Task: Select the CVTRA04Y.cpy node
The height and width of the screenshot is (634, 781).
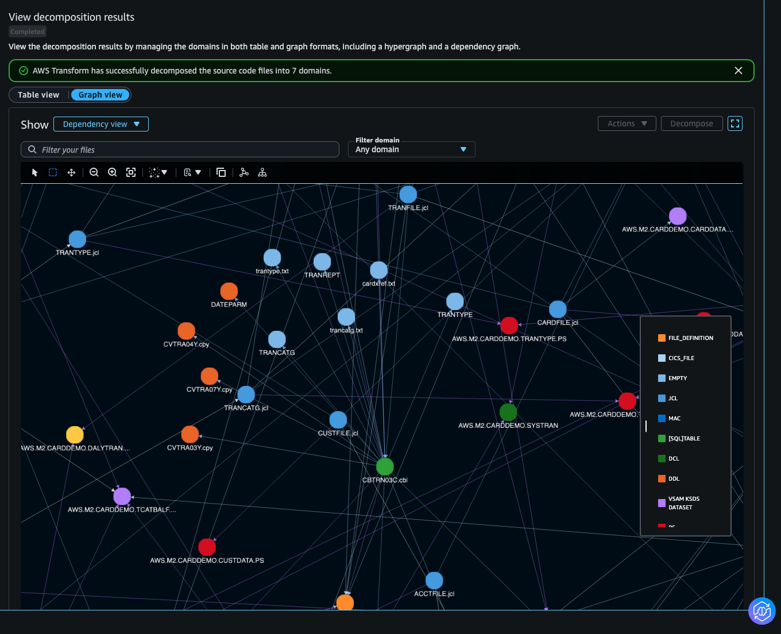Action: coord(186,331)
